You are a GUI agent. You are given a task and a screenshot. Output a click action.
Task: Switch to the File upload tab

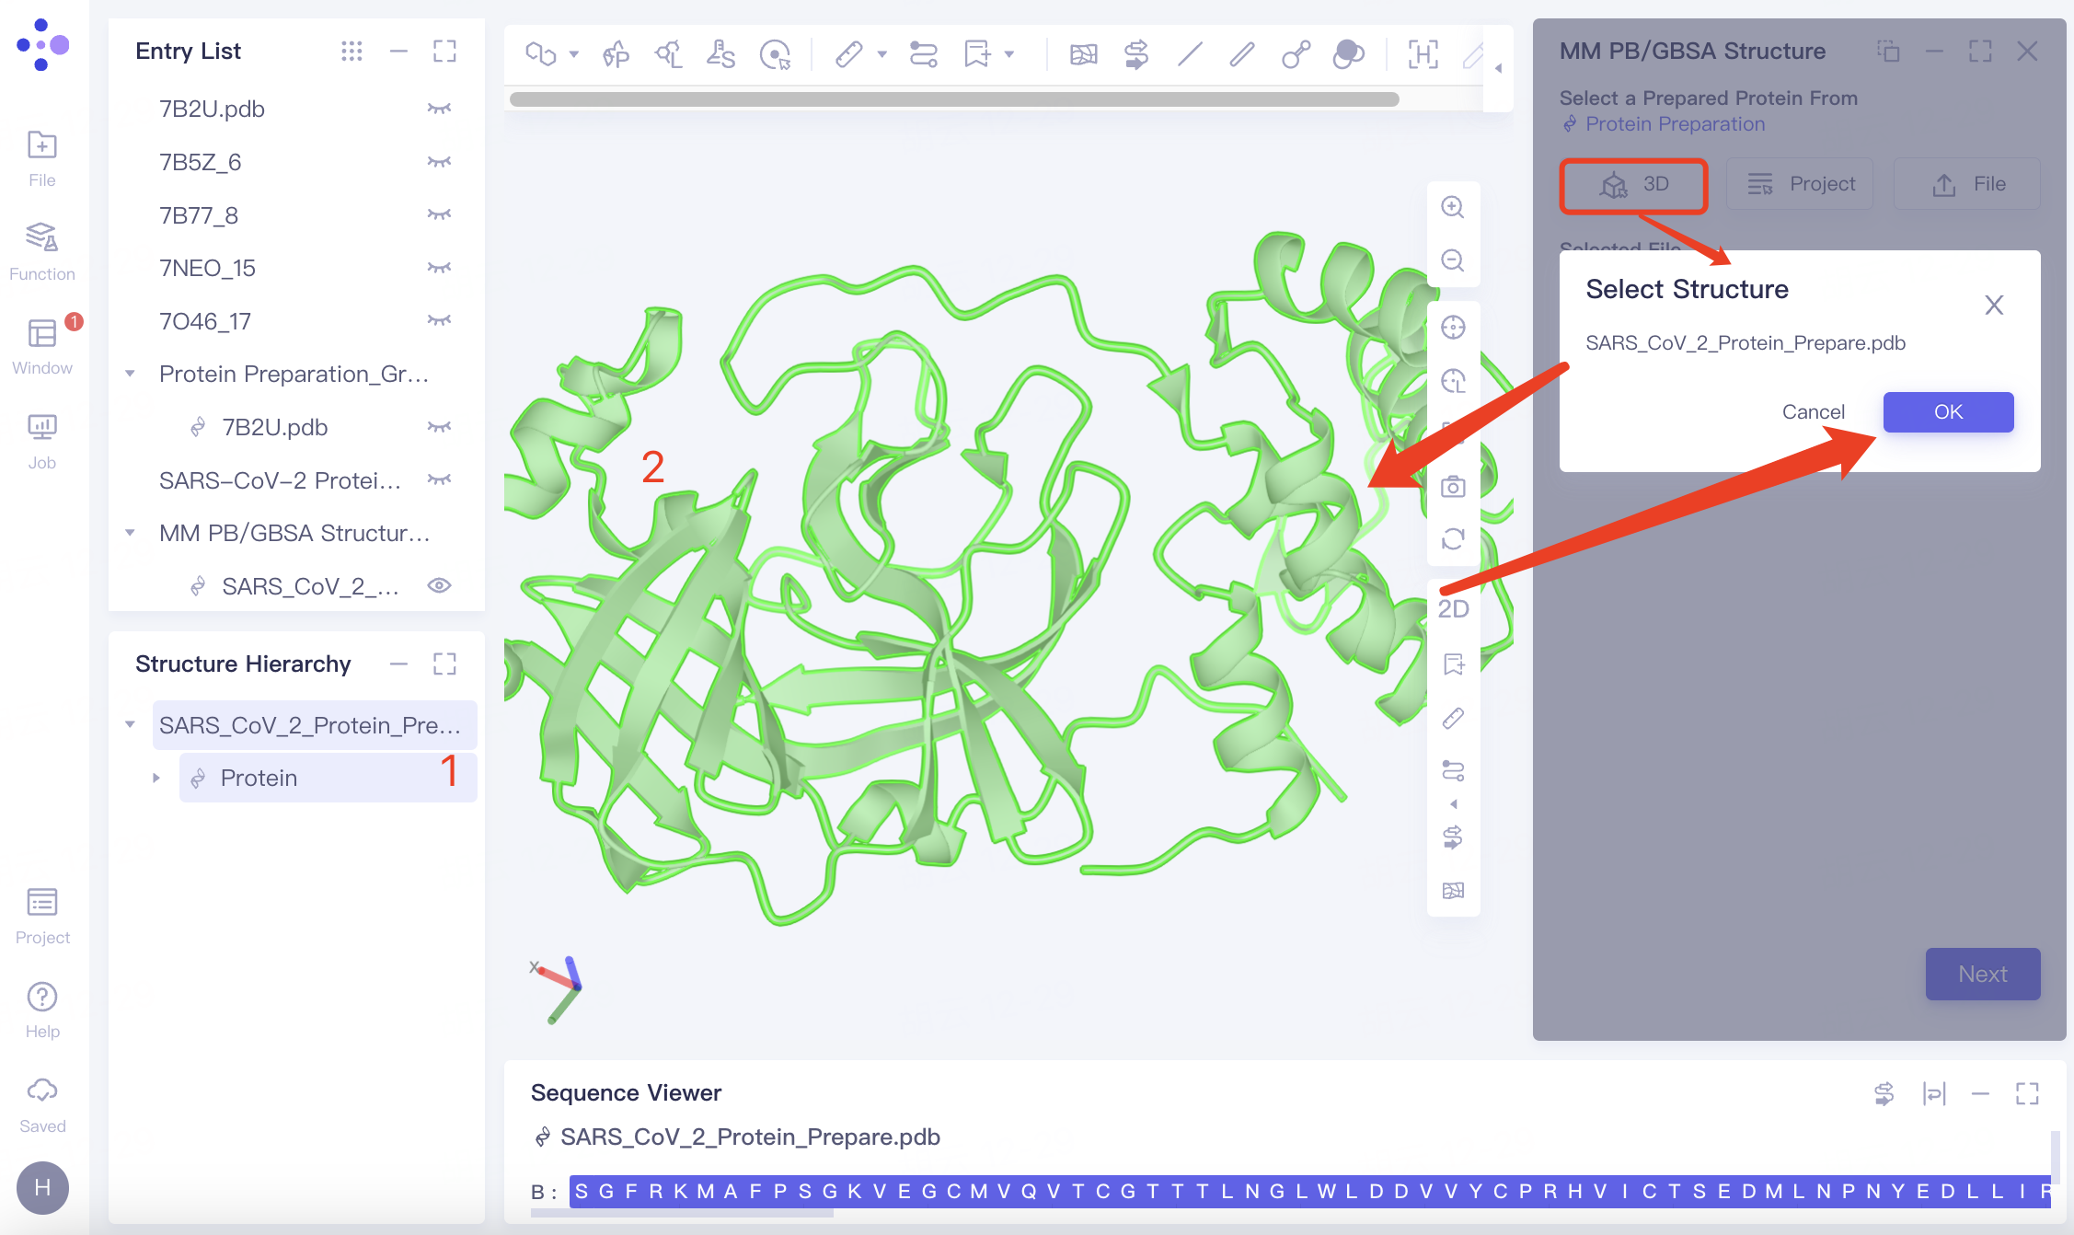(1966, 183)
